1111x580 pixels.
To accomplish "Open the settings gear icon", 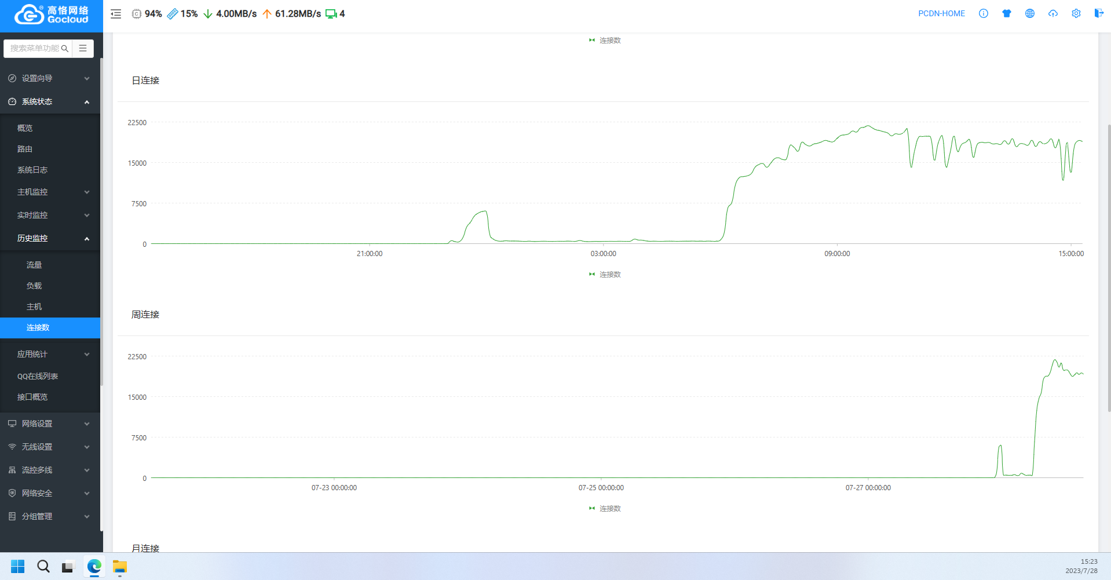I will click(1076, 13).
